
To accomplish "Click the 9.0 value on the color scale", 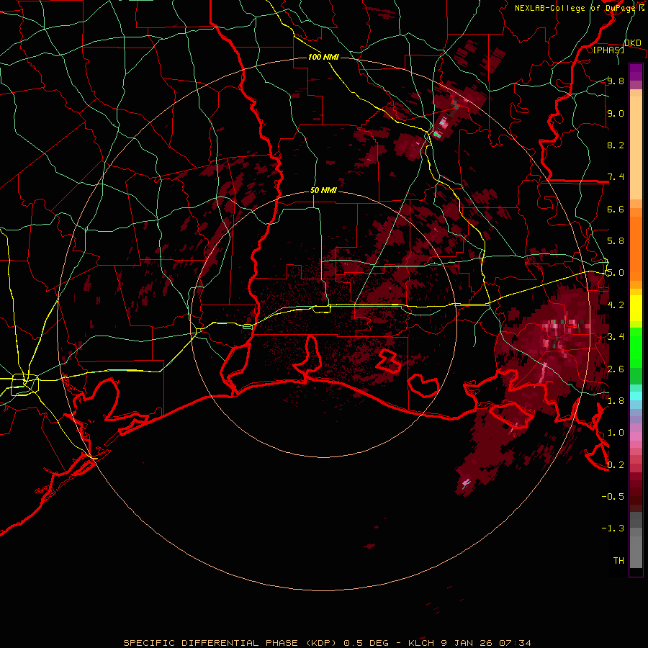I will click(x=616, y=113).
